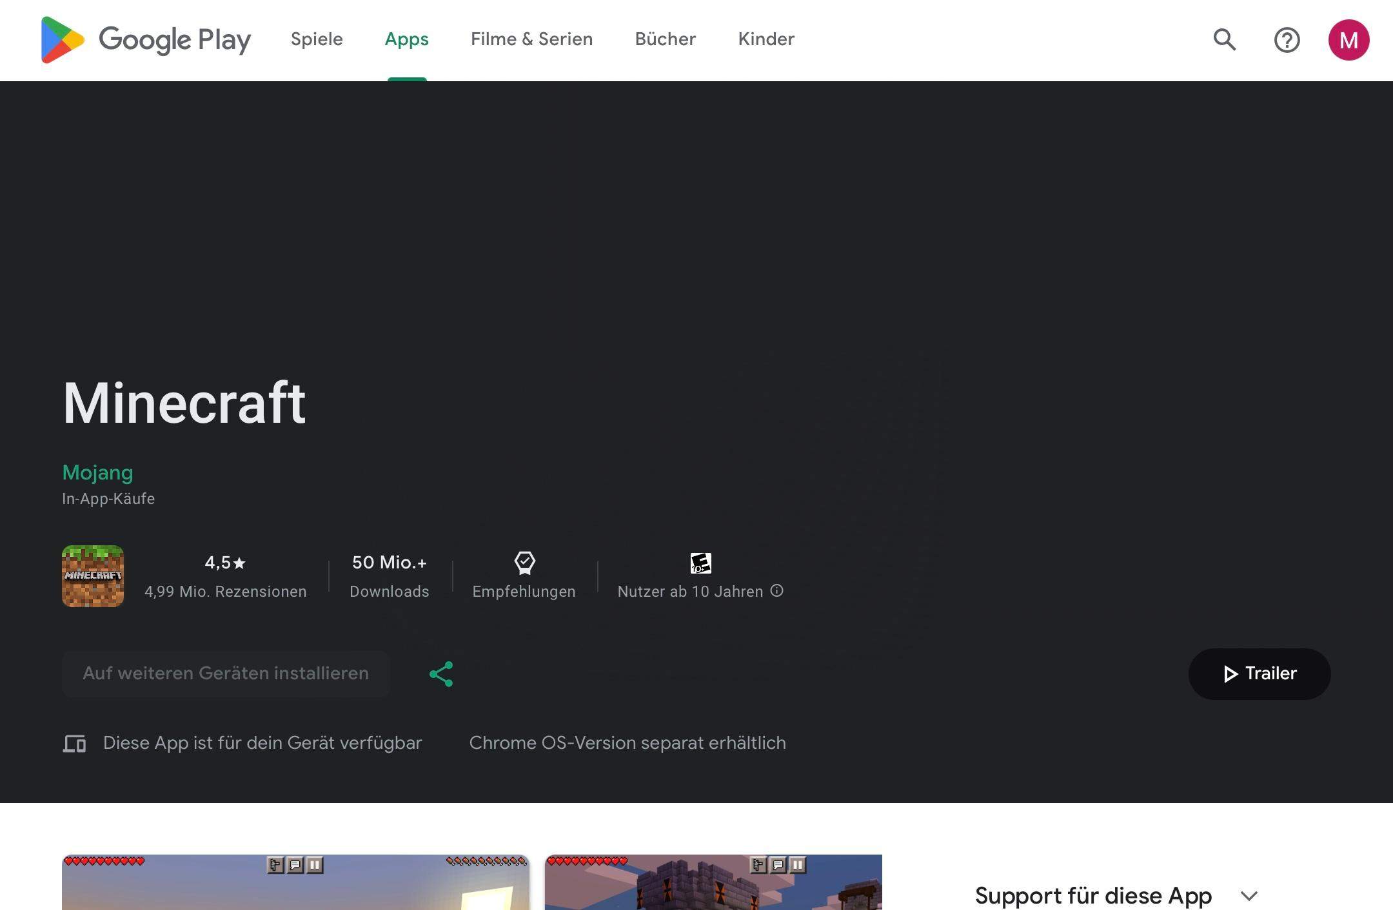Click Auf weiteren Geräten installieren
The width and height of the screenshot is (1393, 910).
tap(225, 674)
